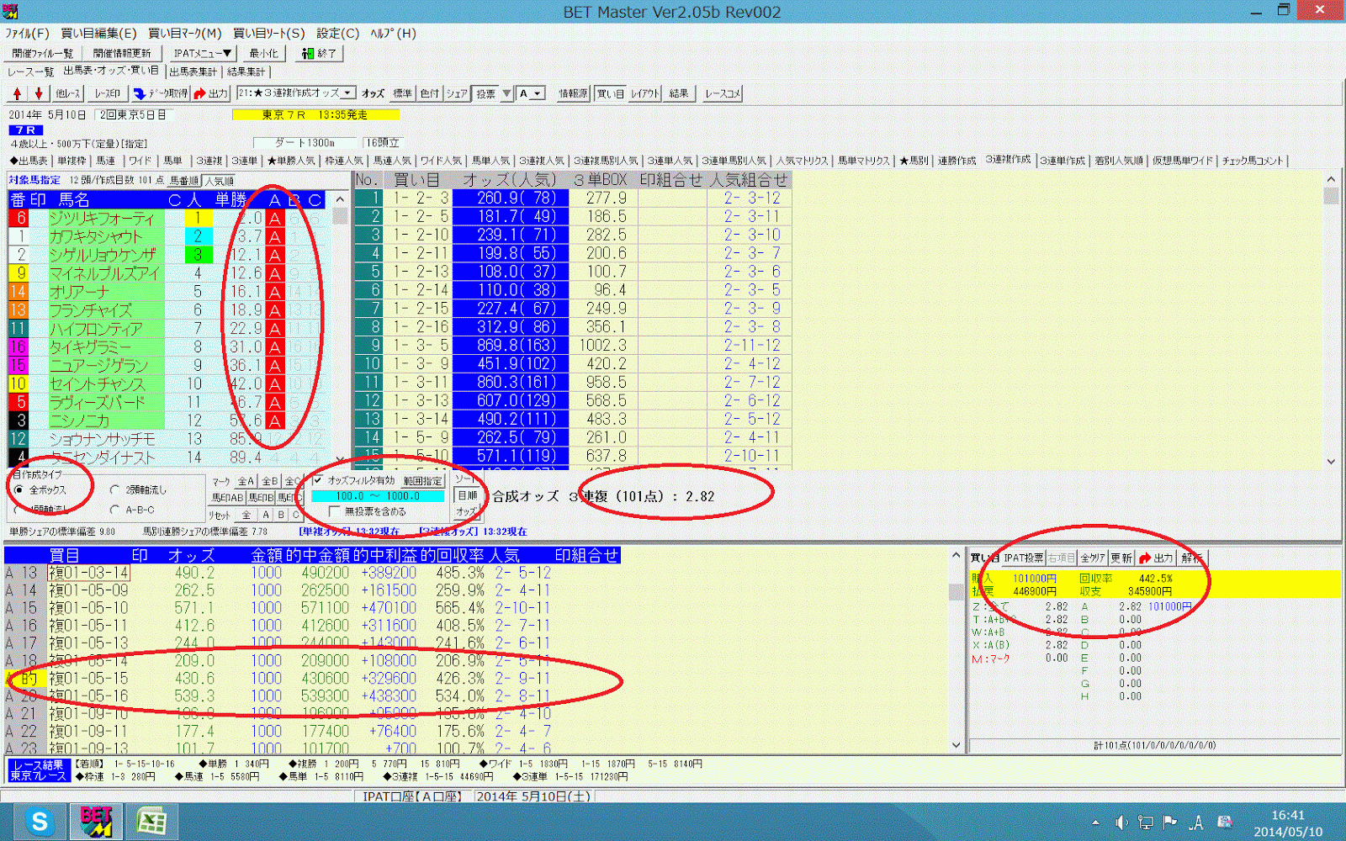Open 買い目編集(E) menu

click(x=98, y=33)
